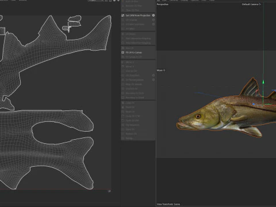Select the Unstitch UV command
The height and width of the screenshot is (207, 276).
click(x=129, y=89)
